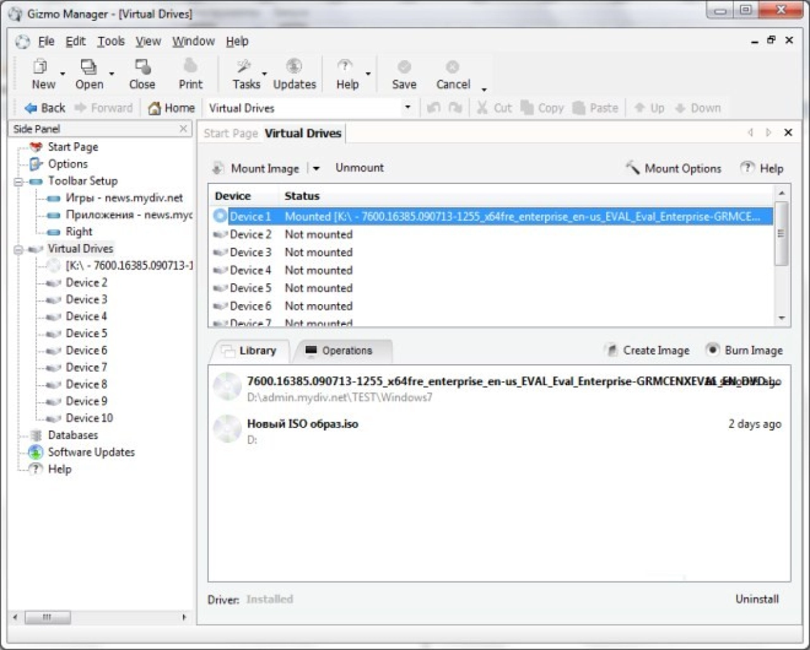810x650 pixels.
Task: Close the Virtual Drives tab page
Action: (x=788, y=132)
